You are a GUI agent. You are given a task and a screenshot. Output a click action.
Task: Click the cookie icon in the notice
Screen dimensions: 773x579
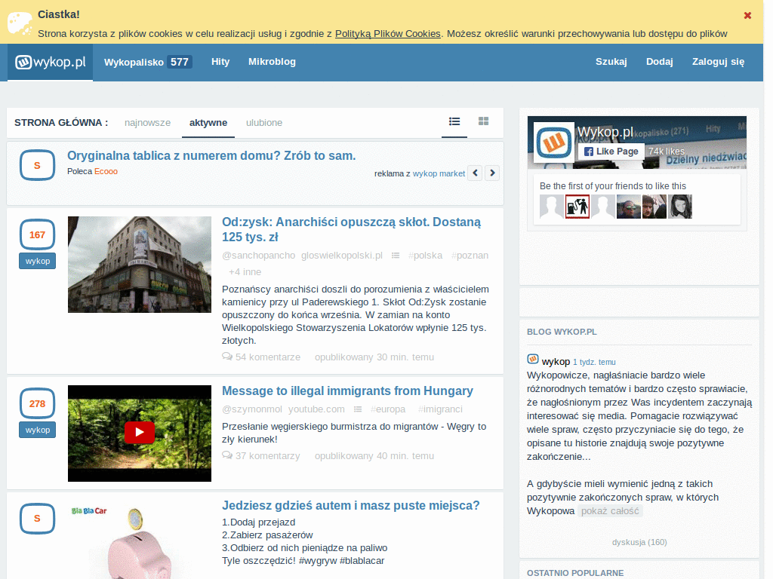(20, 23)
